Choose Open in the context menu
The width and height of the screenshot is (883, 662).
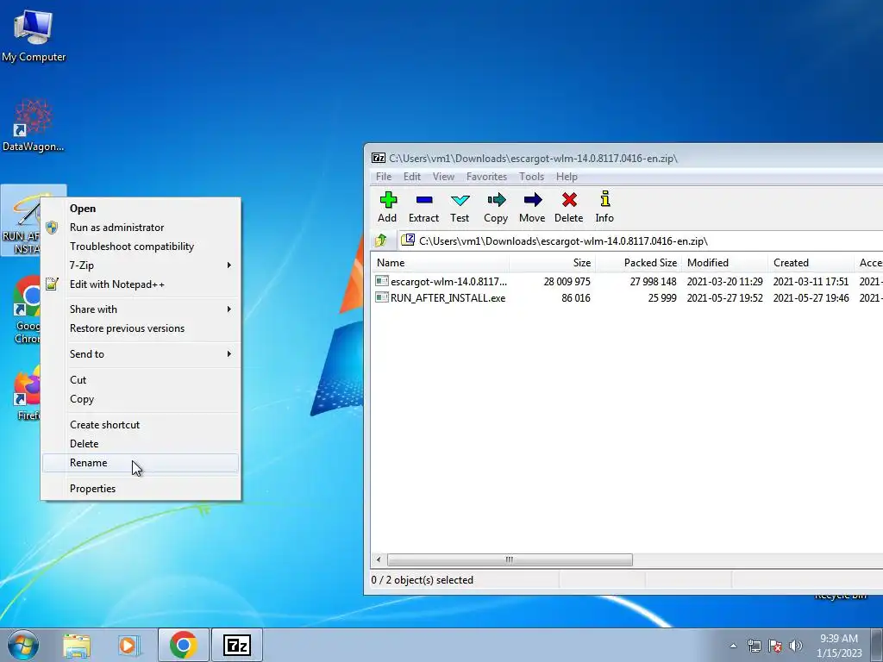pos(141,209)
